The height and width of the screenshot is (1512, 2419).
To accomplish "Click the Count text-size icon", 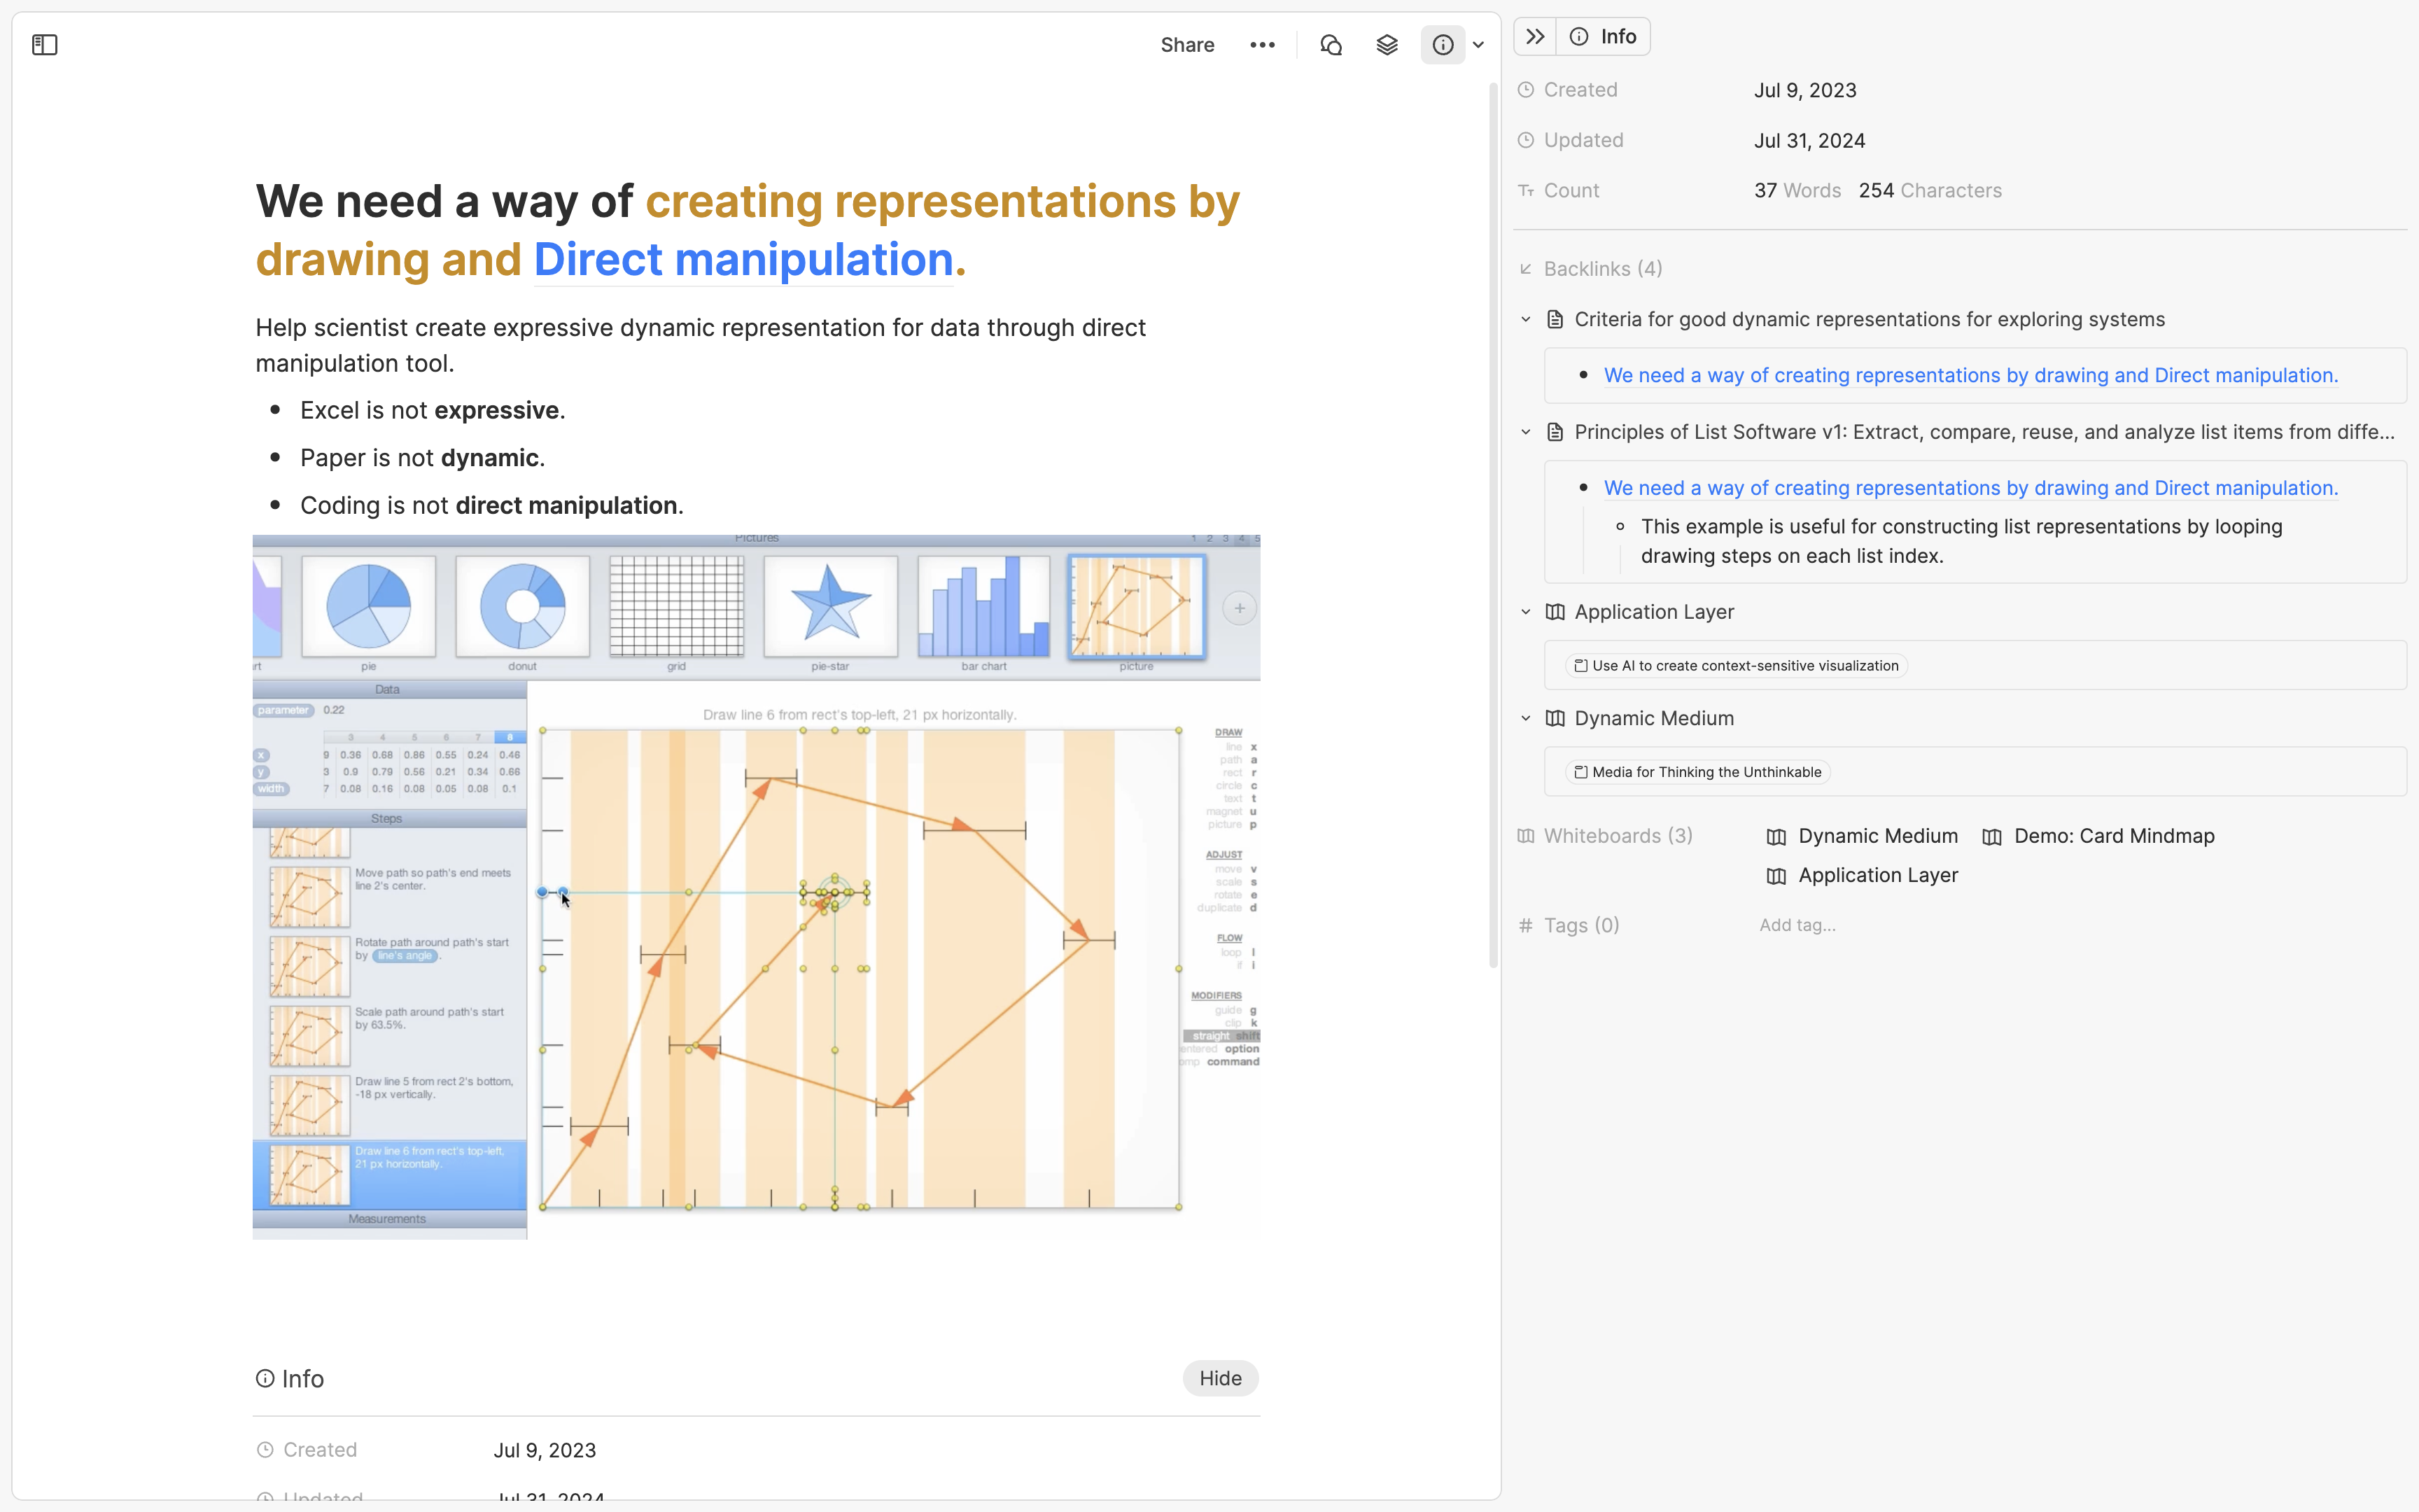I will point(1525,191).
